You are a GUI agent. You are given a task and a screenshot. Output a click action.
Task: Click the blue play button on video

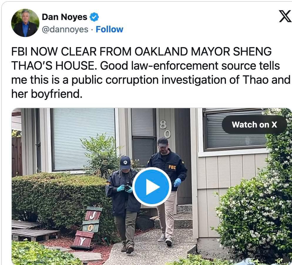point(152,187)
